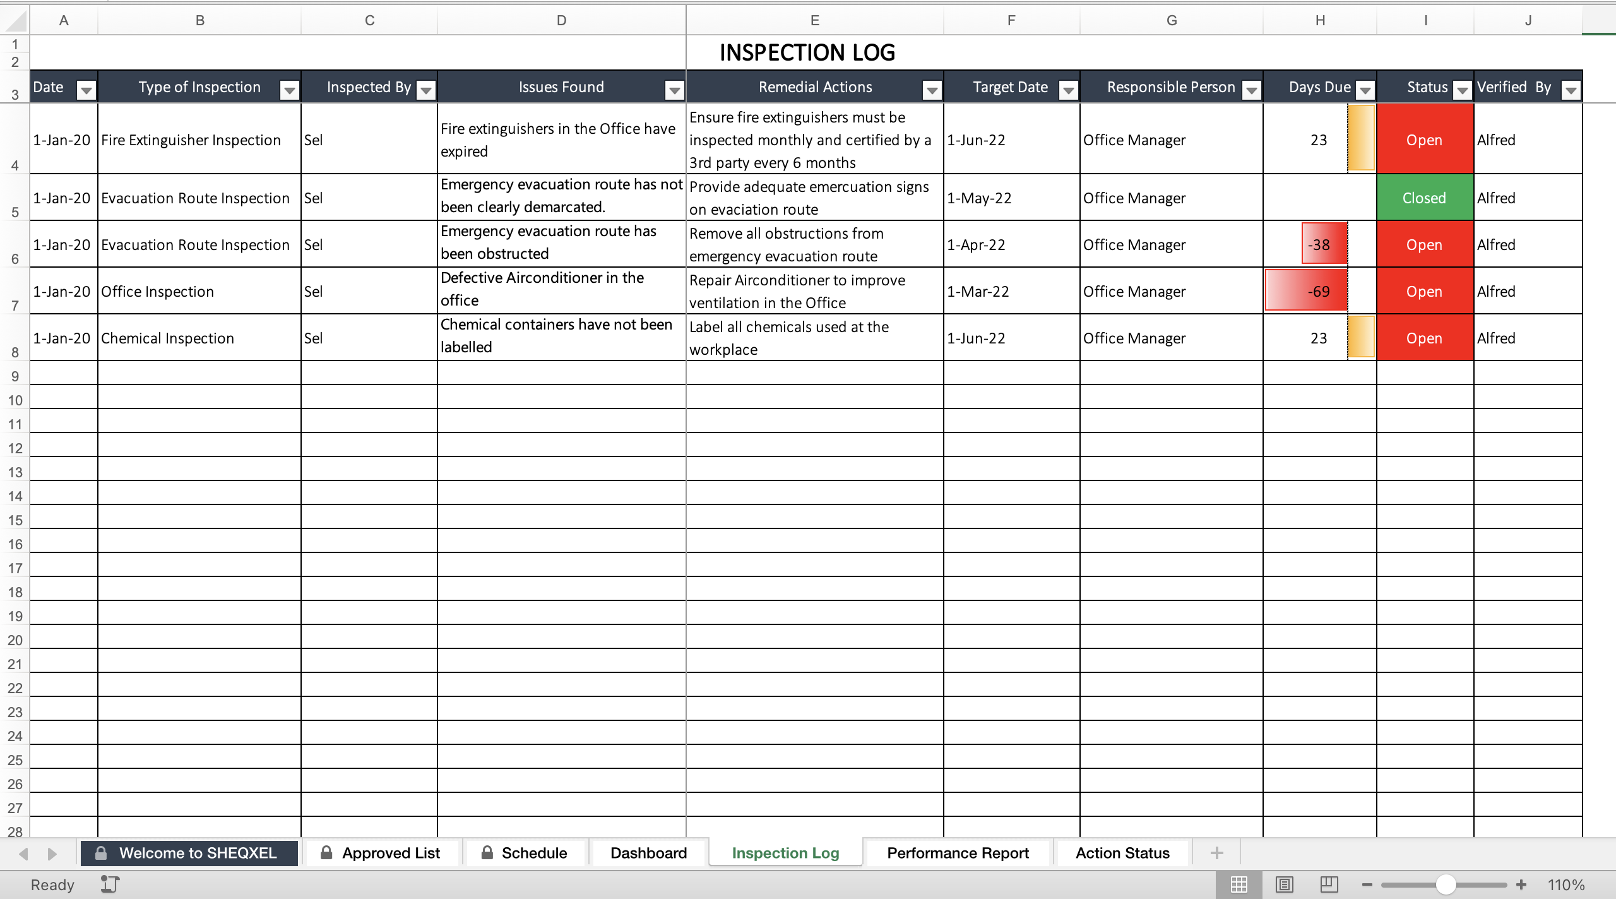
Task: Select the 1-Apr-22 target date cell
Action: click(1011, 244)
